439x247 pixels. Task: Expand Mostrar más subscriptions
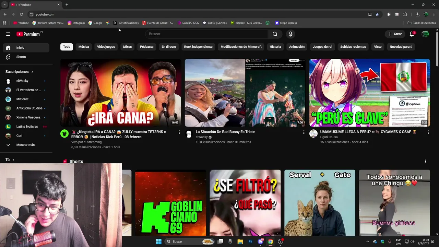point(26,145)
